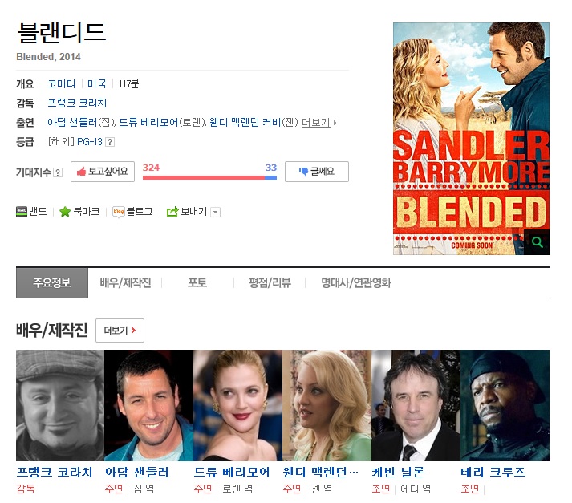This screenshot has width=572, height=503.
Task: Click the magnifier icon on the poster
Action: point(536,241)
